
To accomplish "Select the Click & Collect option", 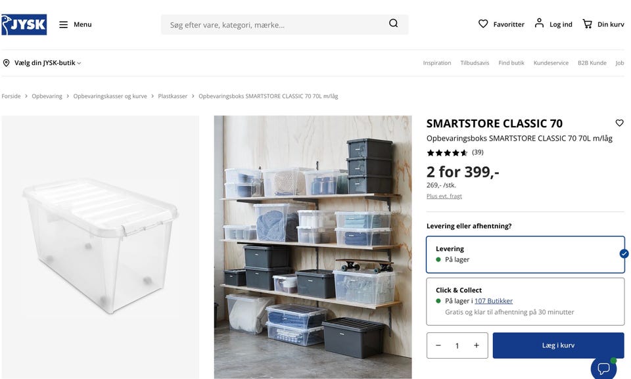I will click(x=525, y=301).
